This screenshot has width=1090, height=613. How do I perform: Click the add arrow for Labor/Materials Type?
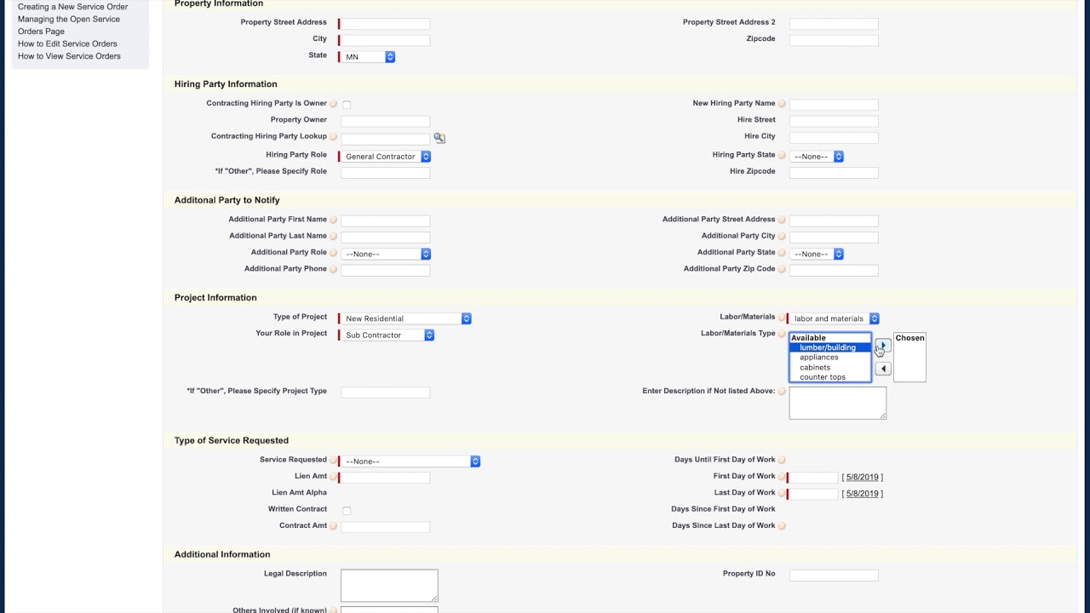883,346
